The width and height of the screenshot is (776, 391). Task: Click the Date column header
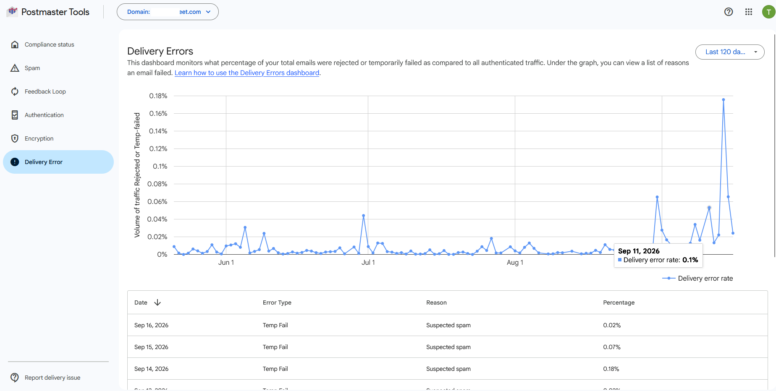click(141, 302)
